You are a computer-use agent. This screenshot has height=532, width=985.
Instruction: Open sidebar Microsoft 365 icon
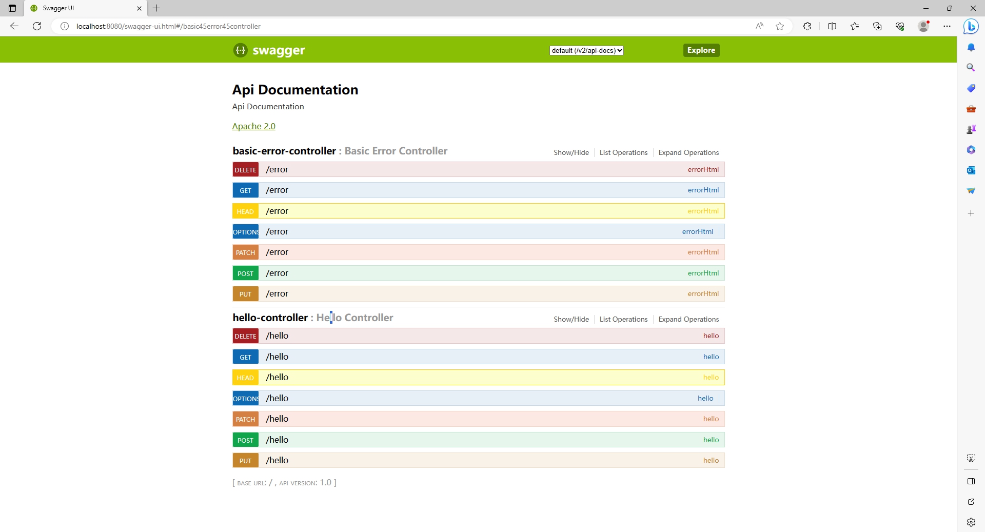[971, 150]
